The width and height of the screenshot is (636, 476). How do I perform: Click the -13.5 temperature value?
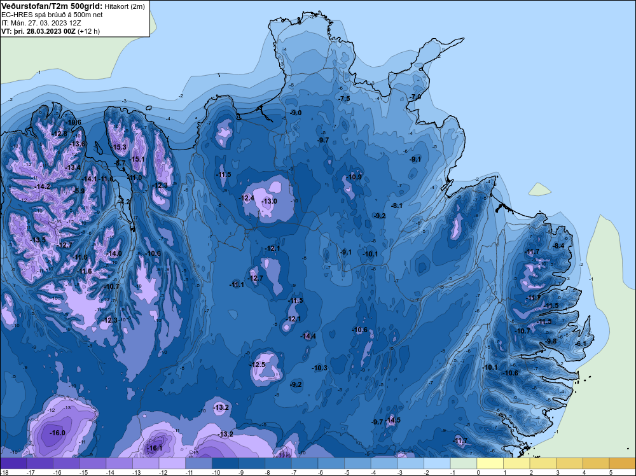click(x=38, y=241)
